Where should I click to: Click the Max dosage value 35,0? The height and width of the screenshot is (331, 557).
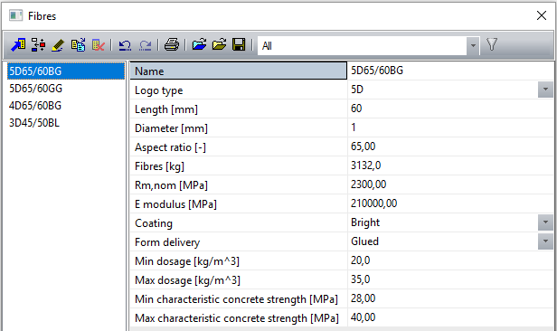(x=450, y=279)
